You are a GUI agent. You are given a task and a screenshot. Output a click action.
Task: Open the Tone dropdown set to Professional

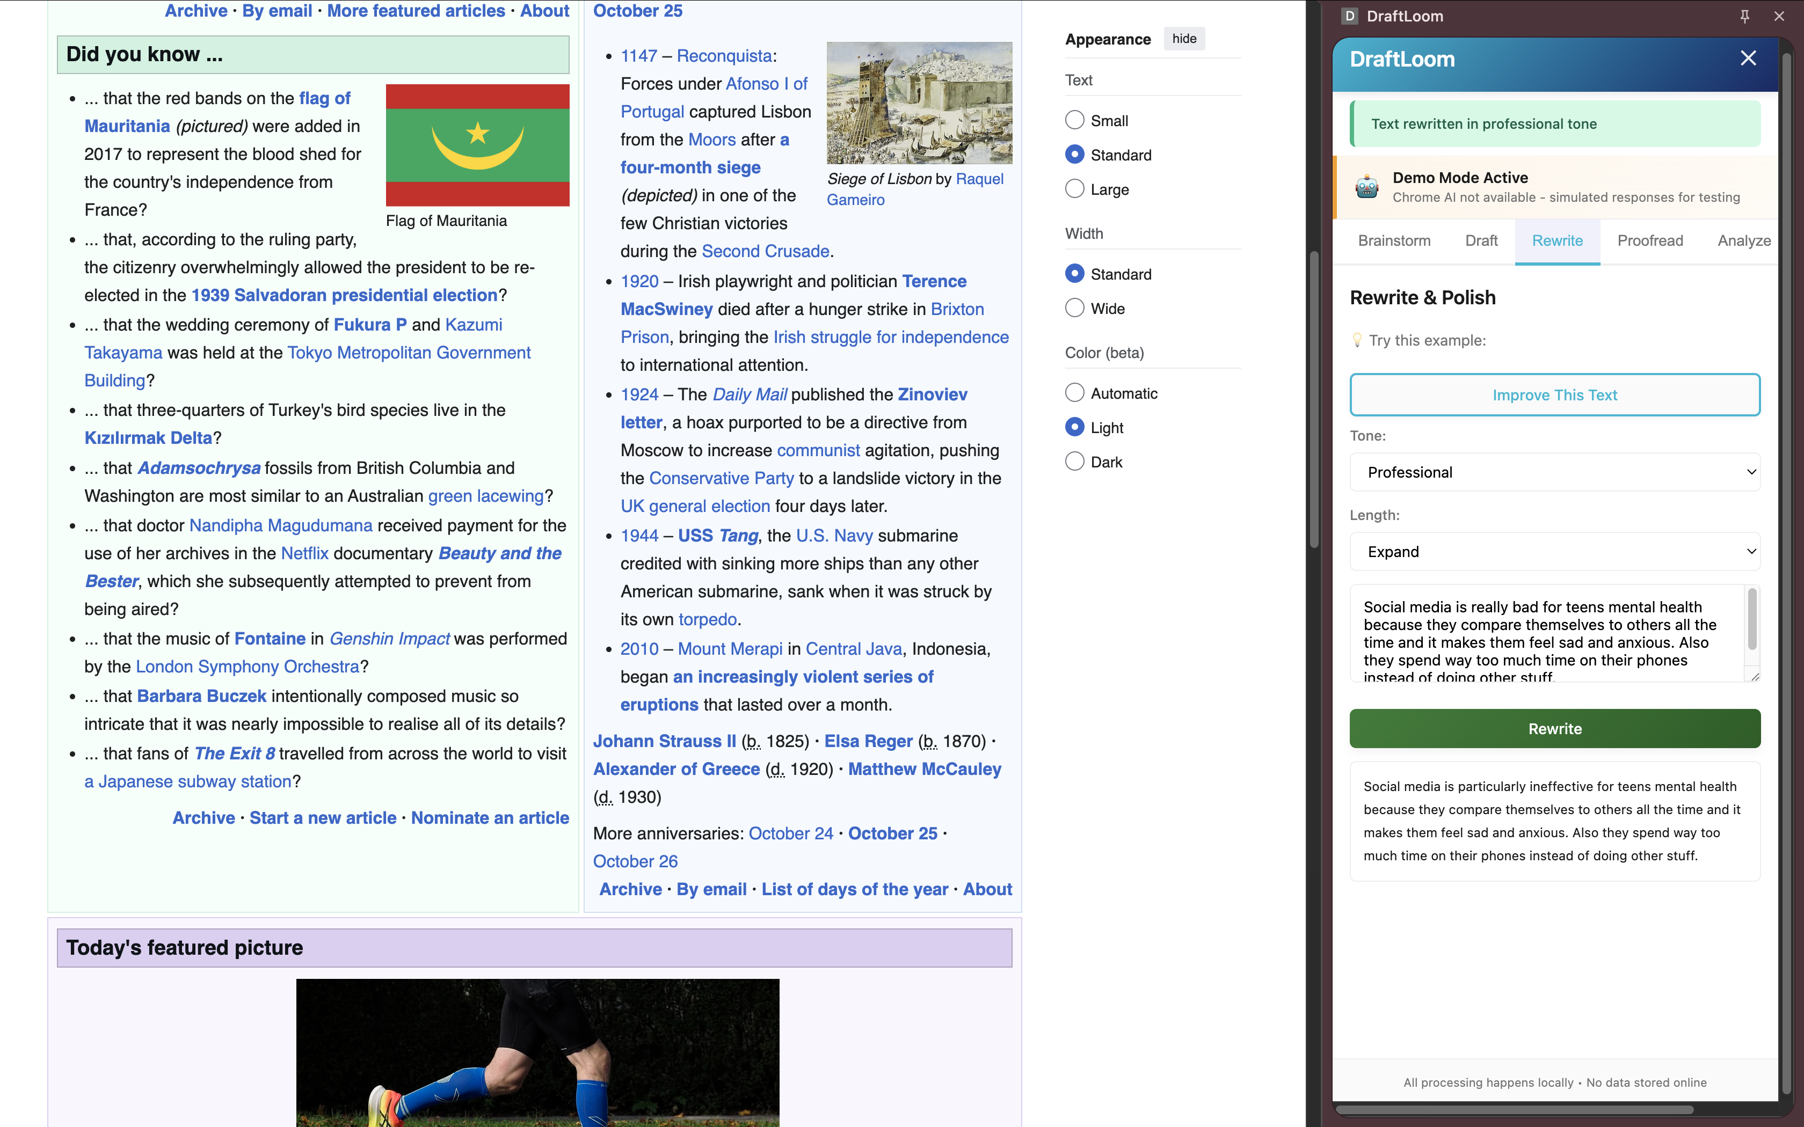point(1554,472)
